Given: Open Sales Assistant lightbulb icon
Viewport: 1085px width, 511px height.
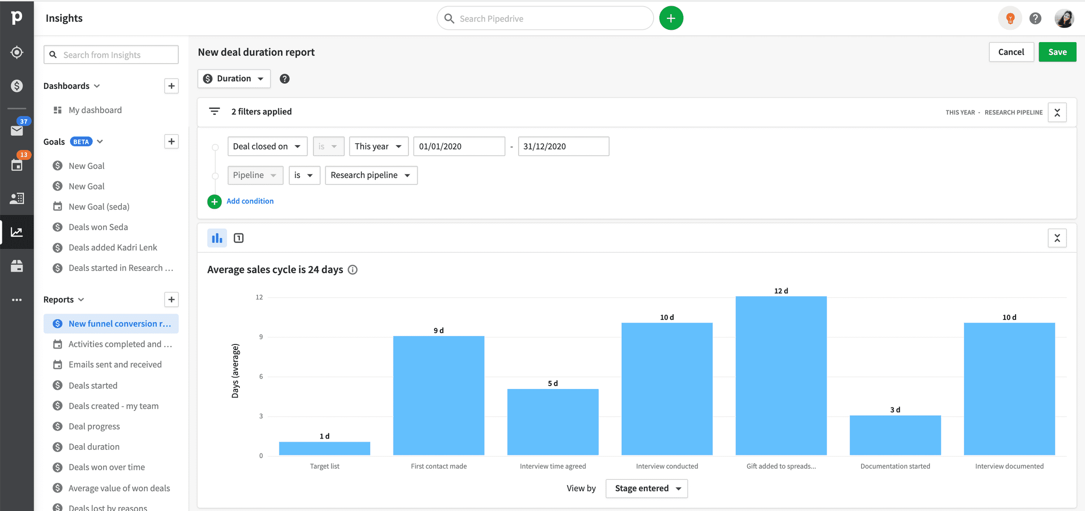Looking at the screenshot, I should pyautogui.click(x=1010, y=18).
